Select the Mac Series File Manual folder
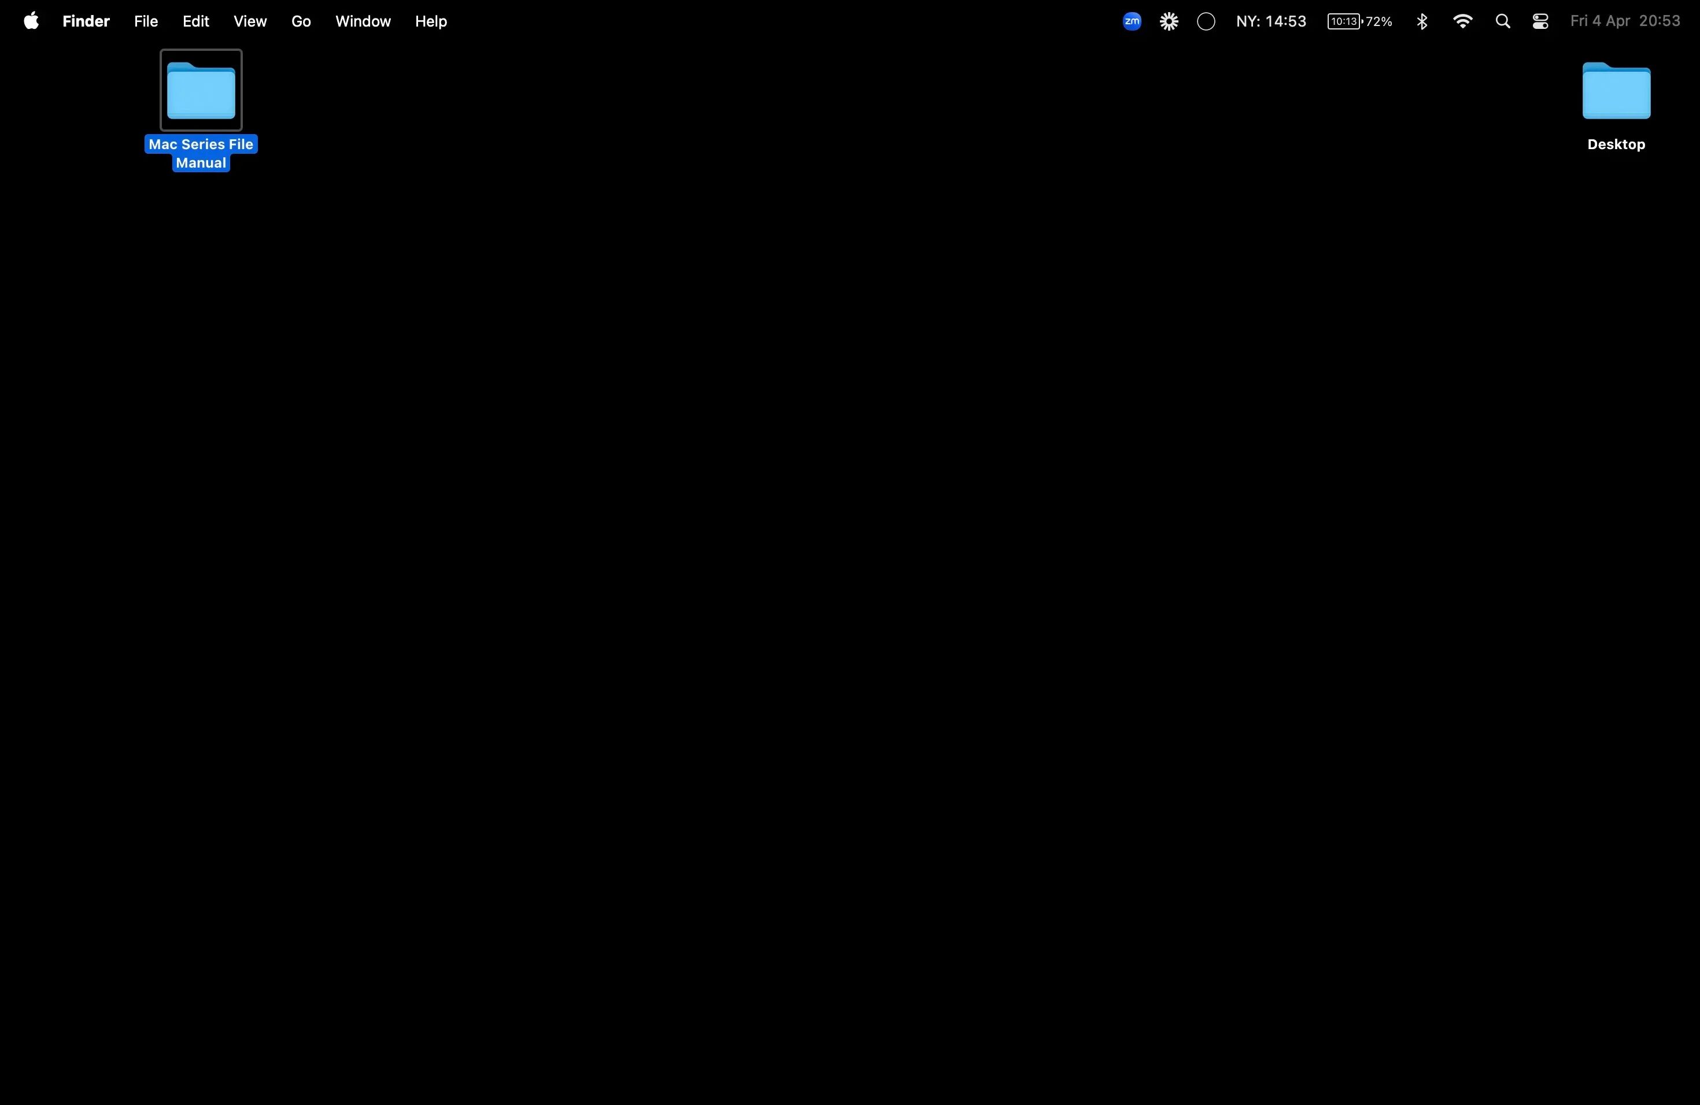Image resolution: width=1700 pixels, height=1105 pixels. (x=201, y=91)
